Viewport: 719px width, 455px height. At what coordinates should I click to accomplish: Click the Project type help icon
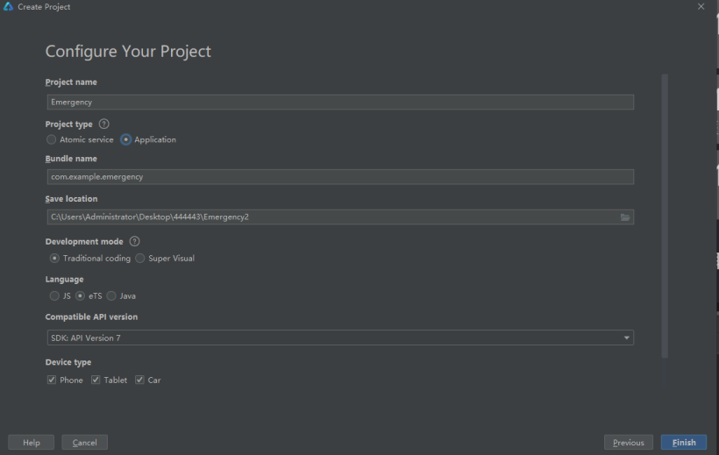click(x=104, y=124)
